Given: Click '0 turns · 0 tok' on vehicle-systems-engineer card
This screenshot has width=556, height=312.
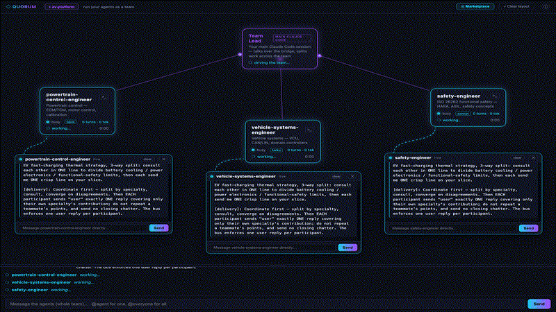Looking at the screenshot, I should 301,150.
